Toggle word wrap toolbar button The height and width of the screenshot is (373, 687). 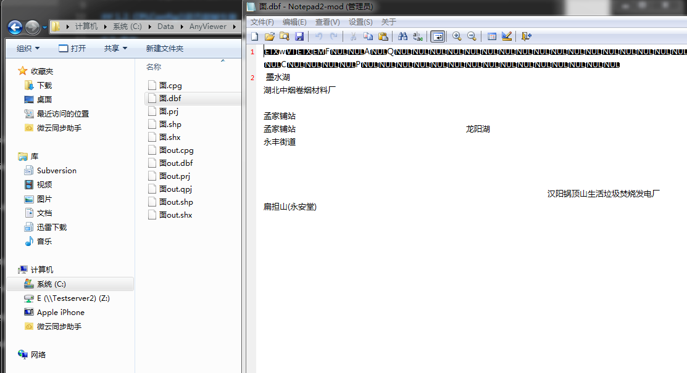(438, 36)
